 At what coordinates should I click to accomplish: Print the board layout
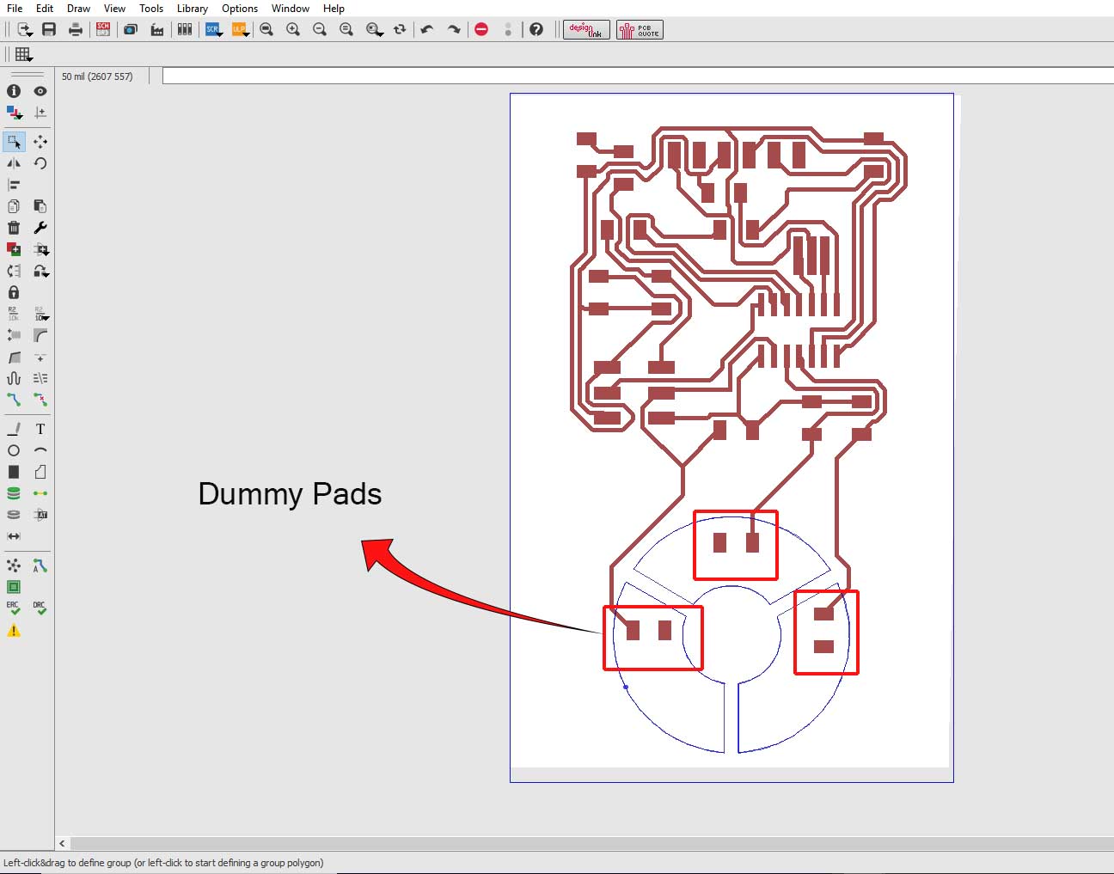[x=76, y=29]
